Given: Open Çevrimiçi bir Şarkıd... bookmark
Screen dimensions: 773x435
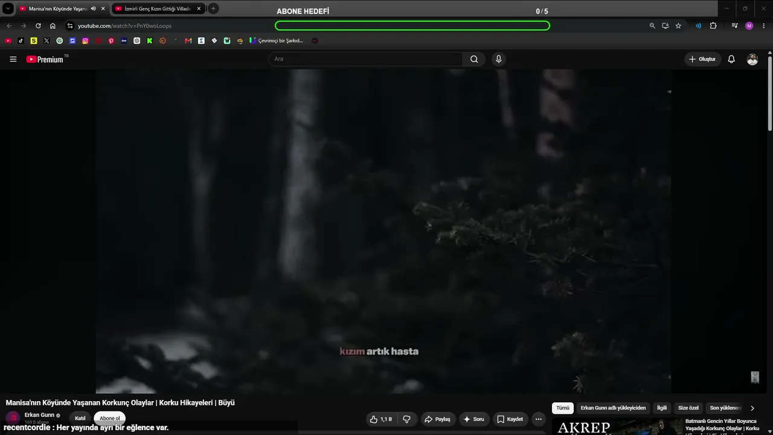Looking at the screenshot, I should pyautogui.click(x=277, y=41).
